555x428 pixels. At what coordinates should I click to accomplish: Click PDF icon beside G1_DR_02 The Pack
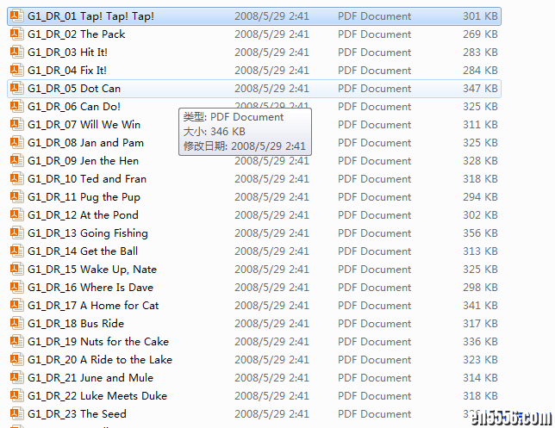[x=16, y=34]
